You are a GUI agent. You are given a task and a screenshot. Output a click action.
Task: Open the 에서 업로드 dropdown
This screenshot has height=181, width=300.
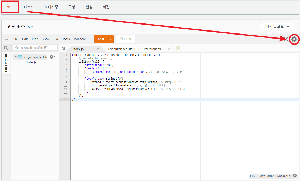pos(277,27)
